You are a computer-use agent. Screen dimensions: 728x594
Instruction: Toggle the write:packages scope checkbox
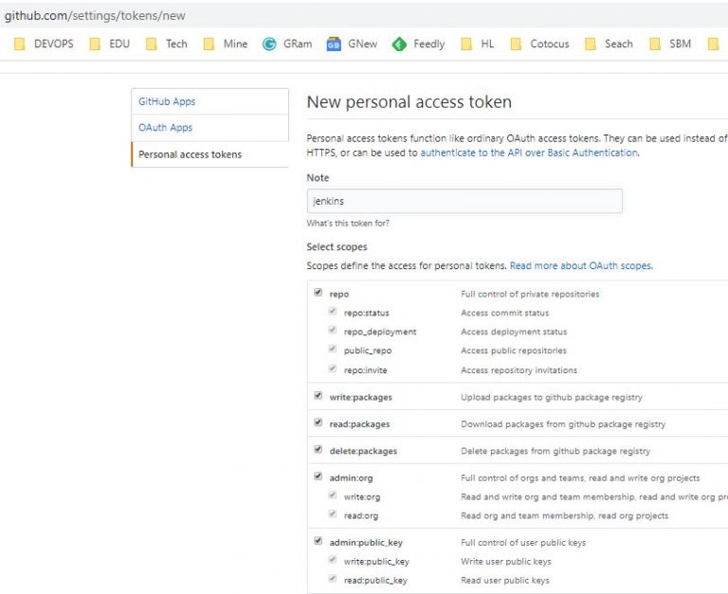(x=318, y=397)
